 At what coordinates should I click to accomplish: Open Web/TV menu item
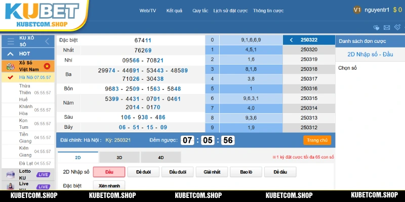tap(148, 11)
